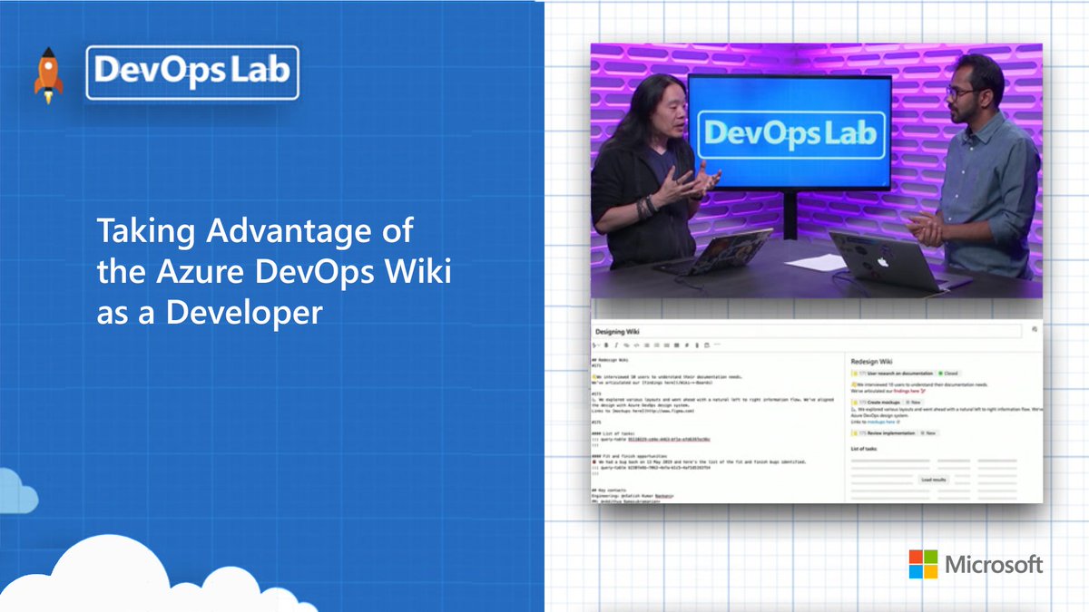Image resolution: width=1089 pixels, height=612 pixels.
Task: Click the Microsoft logo
Action: pos(976,564)
